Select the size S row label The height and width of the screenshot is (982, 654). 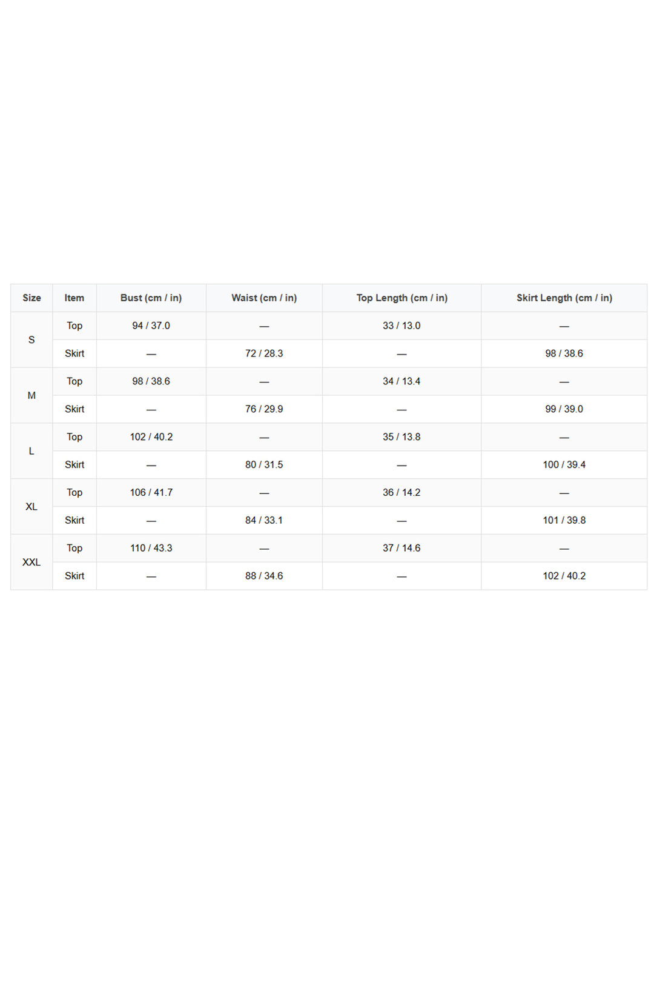pyautogui.click(x=31, y=339)
